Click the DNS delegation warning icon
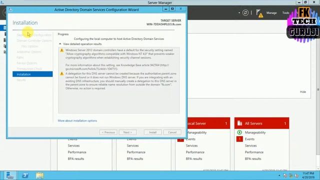 coord(62,73)
